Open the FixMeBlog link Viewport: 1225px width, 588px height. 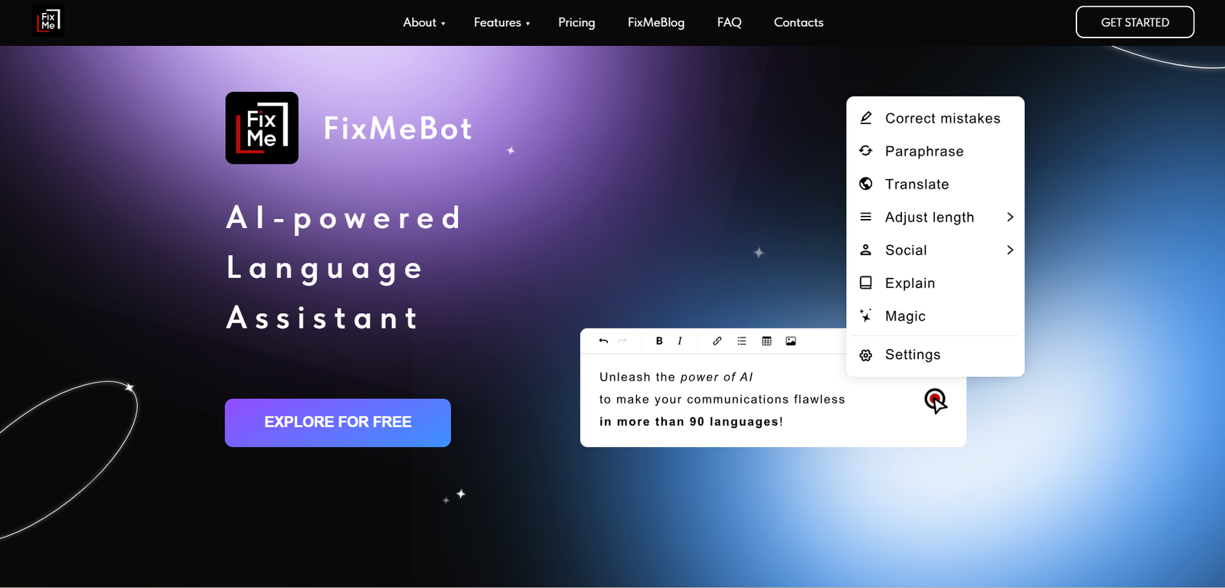tap(656, 22)
